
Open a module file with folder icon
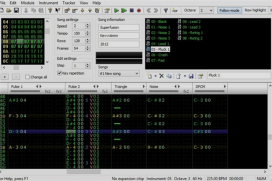9,10
